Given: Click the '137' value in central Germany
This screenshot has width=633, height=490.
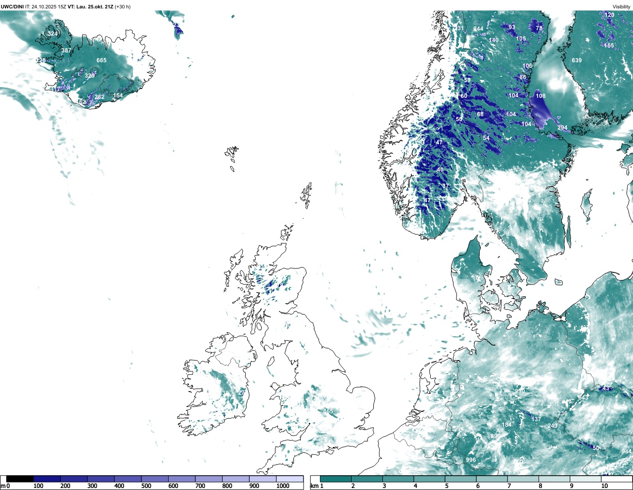Looking at the screenshot, I should click(536, 419).
